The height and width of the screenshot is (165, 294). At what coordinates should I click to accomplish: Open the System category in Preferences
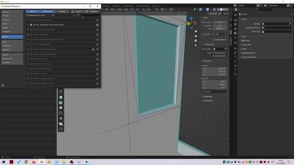(x=12, y=55)
